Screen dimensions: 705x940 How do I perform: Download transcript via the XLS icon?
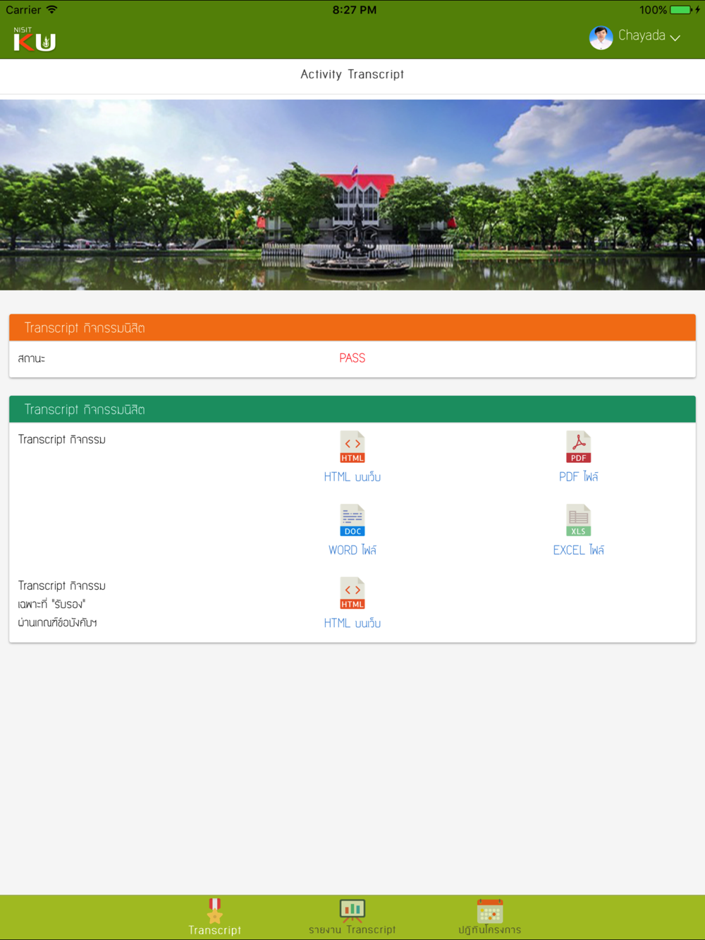(578, 520)
